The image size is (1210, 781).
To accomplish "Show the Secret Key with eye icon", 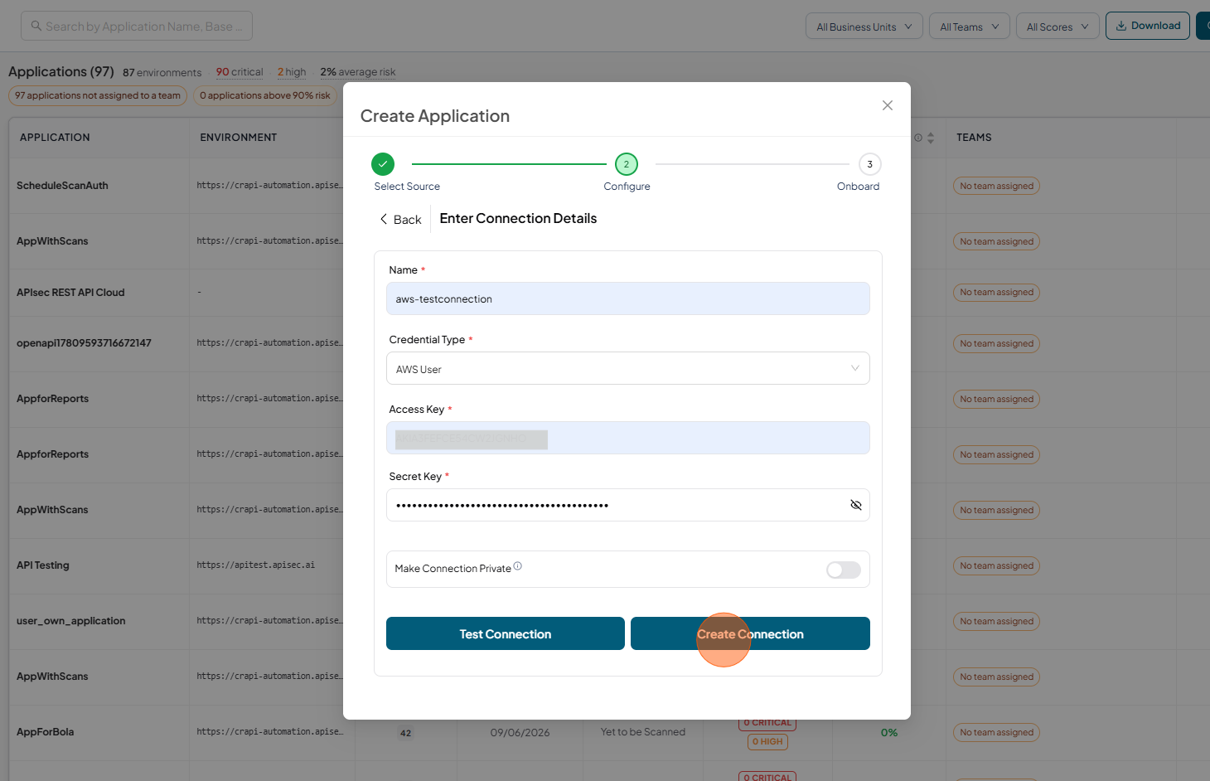I will (x=856, y=505).
